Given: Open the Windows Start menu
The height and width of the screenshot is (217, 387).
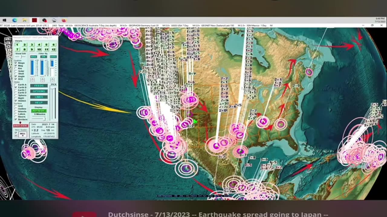Looking at the screenshot, I should (x=4, y=20).
